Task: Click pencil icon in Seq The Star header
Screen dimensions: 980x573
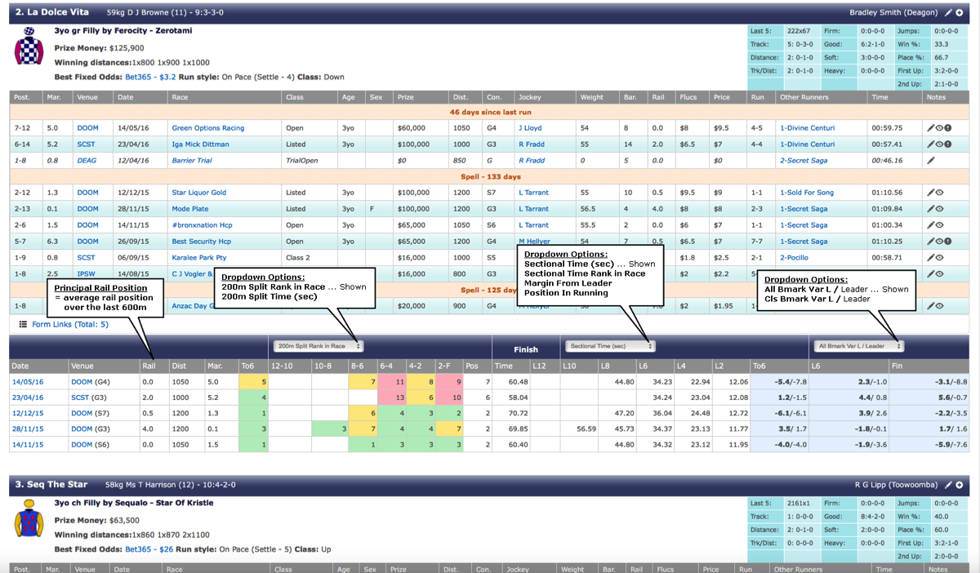Action: tap(948, 485)
